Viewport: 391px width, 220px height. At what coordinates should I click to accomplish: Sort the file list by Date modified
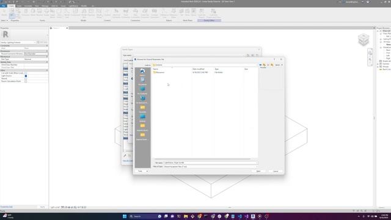[x=199, y=69]
